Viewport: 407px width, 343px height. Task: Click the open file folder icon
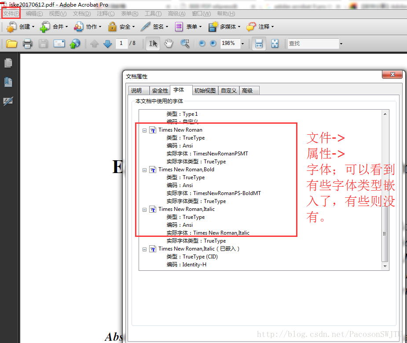pos(11,43)
